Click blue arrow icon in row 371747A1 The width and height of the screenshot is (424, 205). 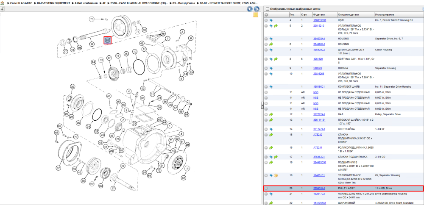click(271, 129)
